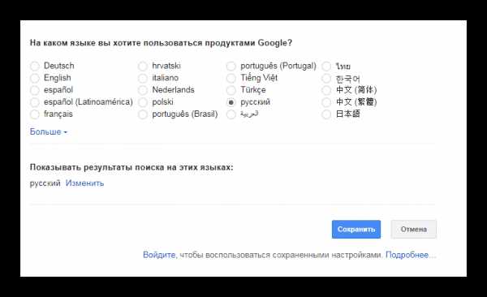
Task: Choose English as the Google products language
Action: coord(35,78)
